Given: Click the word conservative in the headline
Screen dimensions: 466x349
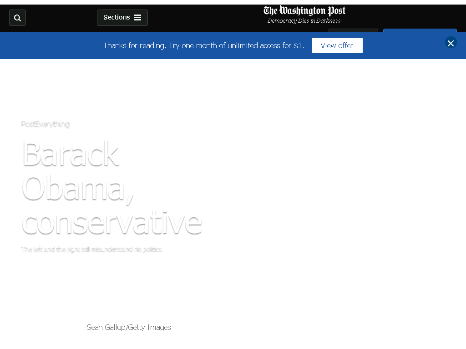Looking at the screenshot, I should point(112,222).
